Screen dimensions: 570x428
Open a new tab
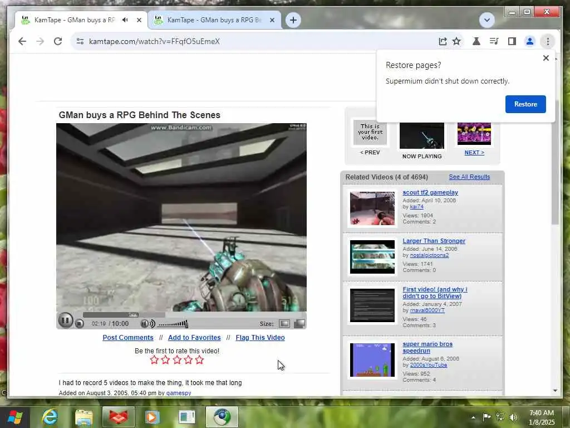coord(293,20)
